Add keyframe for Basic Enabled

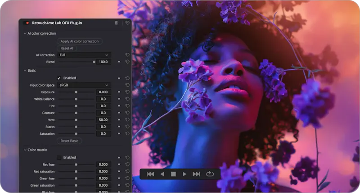[x=119, y=78]
